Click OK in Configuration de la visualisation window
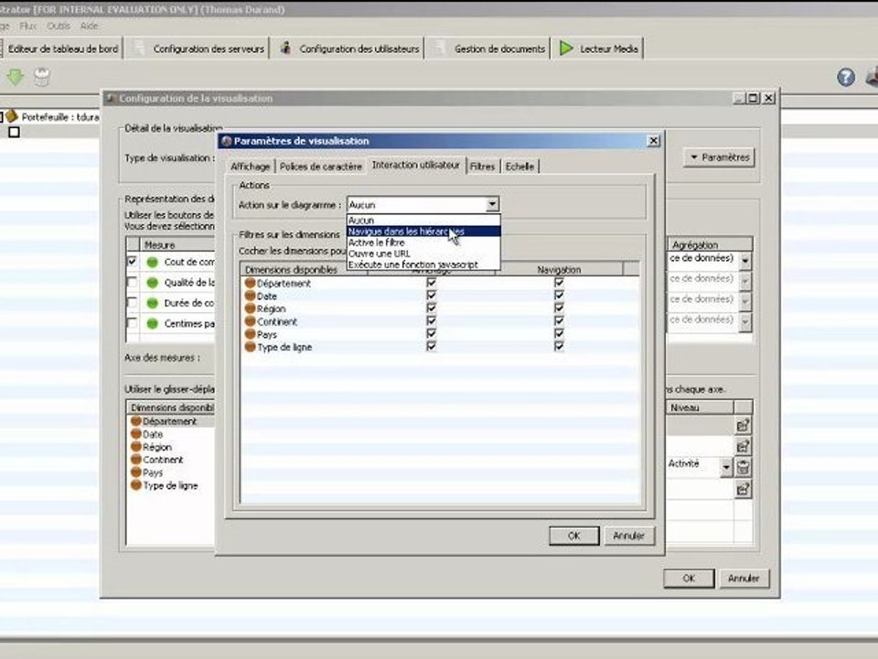This screenshot has width=878, height=659. tap(689, 578)
